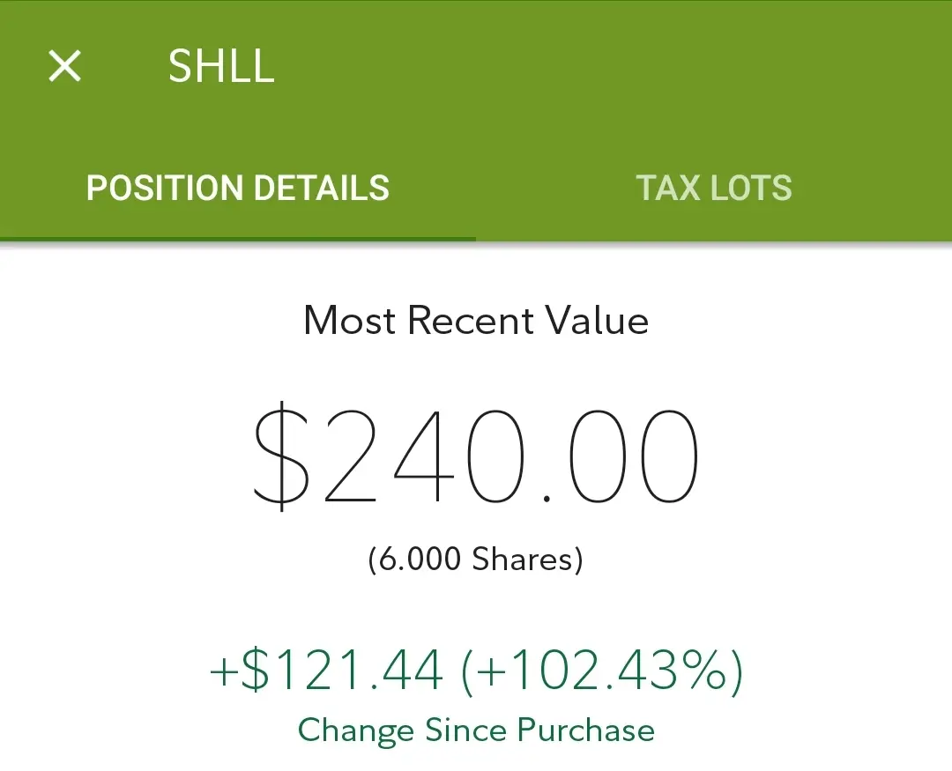Tap the cents portion .00 of value

coord(620,456)
